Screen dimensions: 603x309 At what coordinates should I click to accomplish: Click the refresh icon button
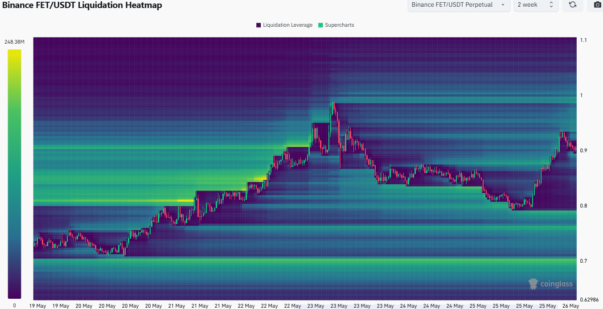click(x=572, y=5)
